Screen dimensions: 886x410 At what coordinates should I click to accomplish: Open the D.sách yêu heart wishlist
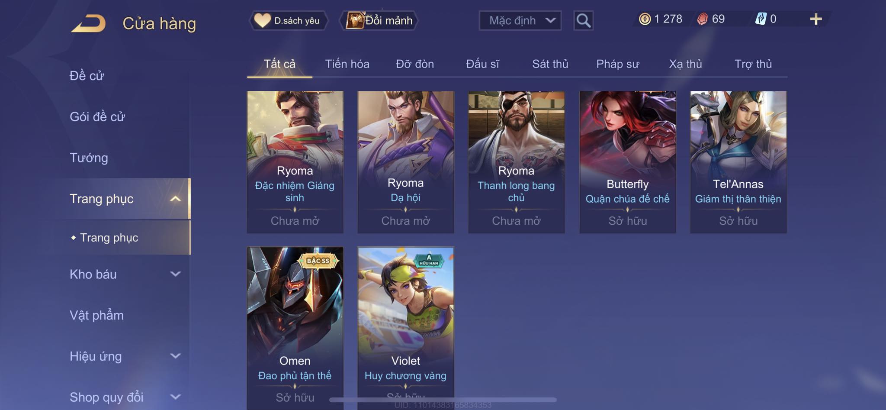[x=288, y=20]
